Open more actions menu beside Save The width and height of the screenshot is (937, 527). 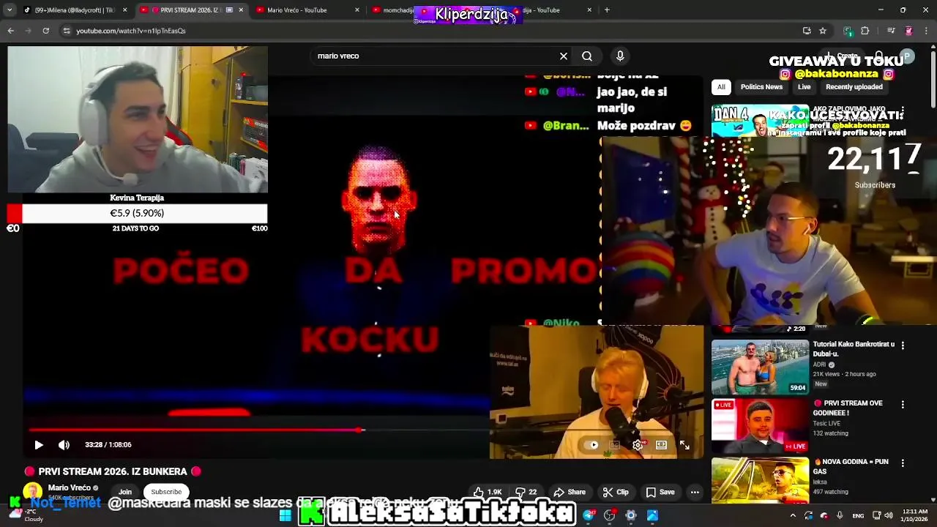[x=695, y=492]
